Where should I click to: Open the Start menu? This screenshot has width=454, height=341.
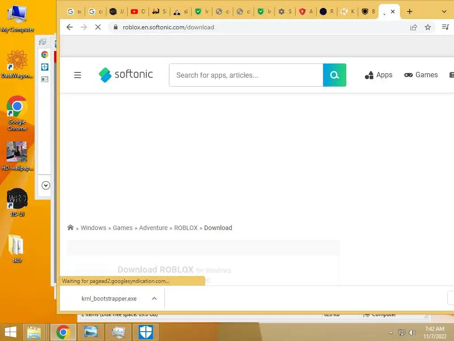pyautogui.click(x=11, y=332)
